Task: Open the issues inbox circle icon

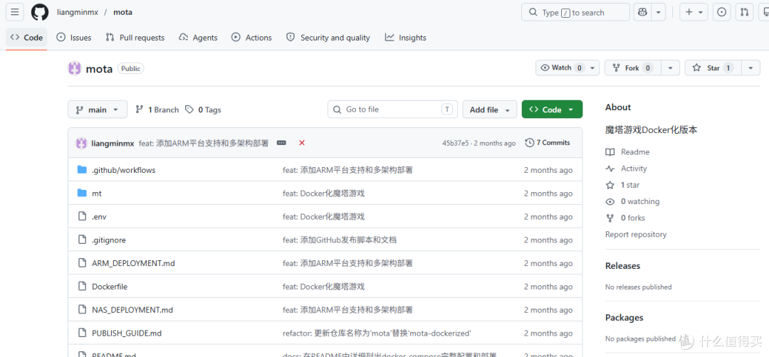Action: pos(721,12)
